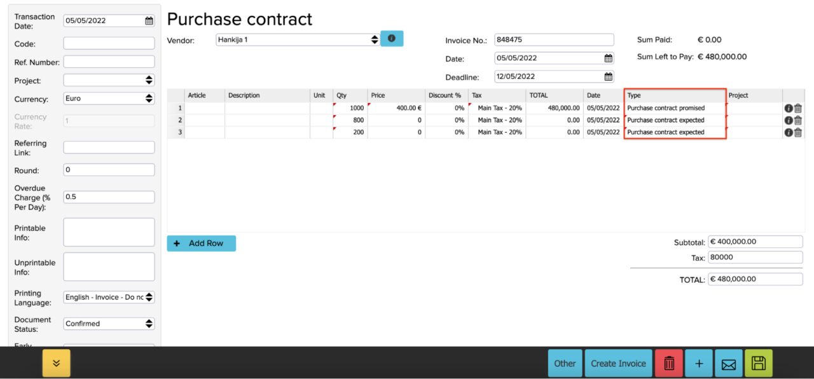The width and height of the screenshot is (814, 379).
Task: Click the Other button
Action: click(565, 363)
